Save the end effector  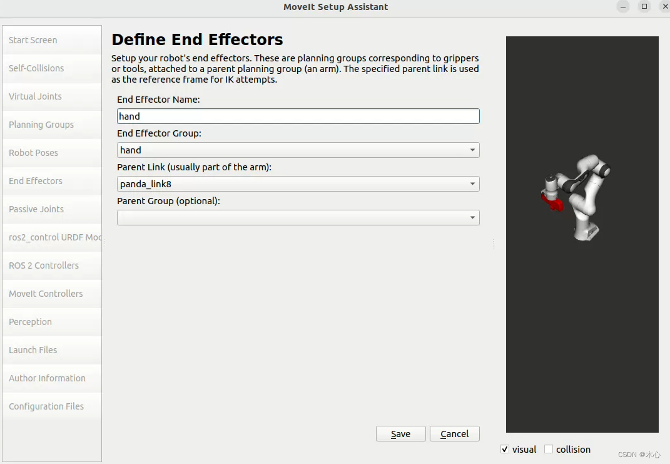[401, 434]
